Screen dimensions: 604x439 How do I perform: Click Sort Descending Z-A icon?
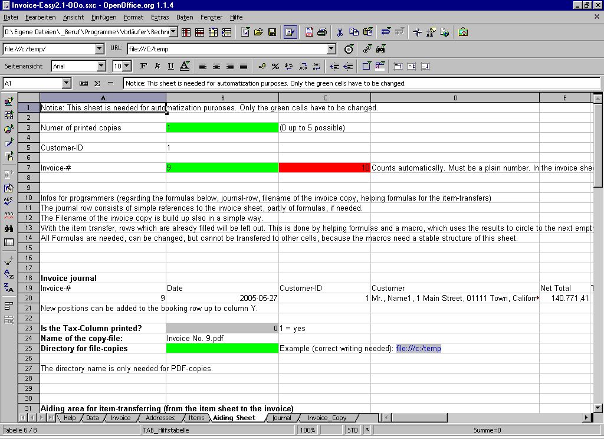click(x=9, y=289)
